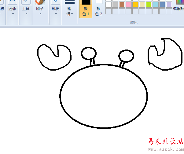
Task: Pick the blue-gray palette swatch
Action: pos(162,5)
